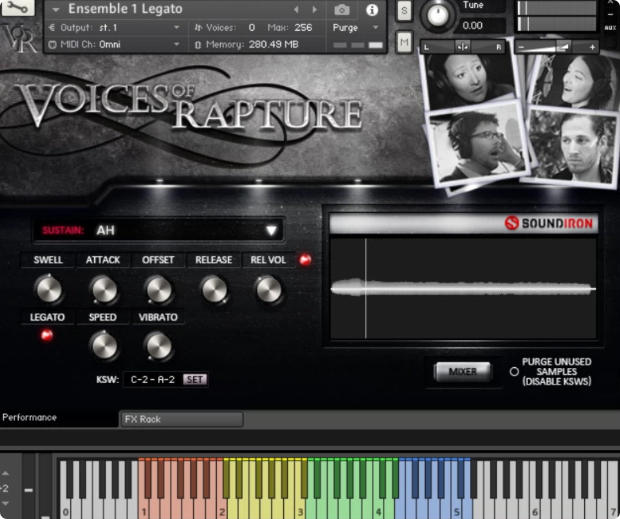Click the KSW Set button
The height and width of the screenshot is (519, 620).
195,379
